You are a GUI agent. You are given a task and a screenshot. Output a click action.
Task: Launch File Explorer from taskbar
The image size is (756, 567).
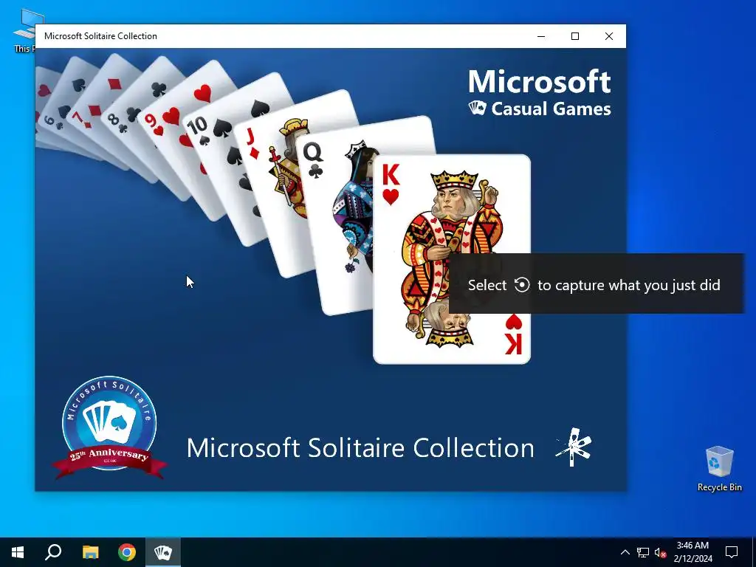click(90, 552)
